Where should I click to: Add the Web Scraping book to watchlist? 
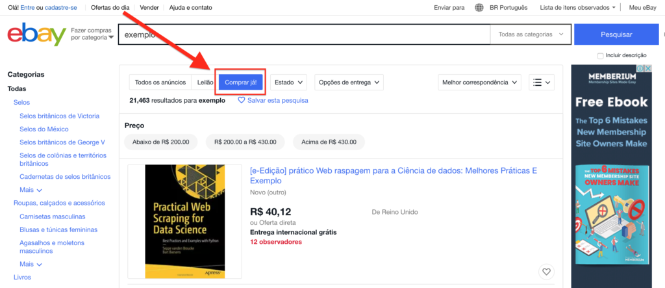pyautogui.click(x=546, y=271)
